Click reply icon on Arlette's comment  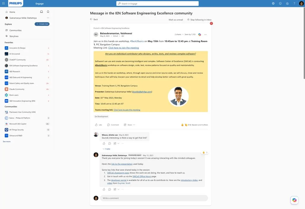pyautogui.click(x=110, y=143)
